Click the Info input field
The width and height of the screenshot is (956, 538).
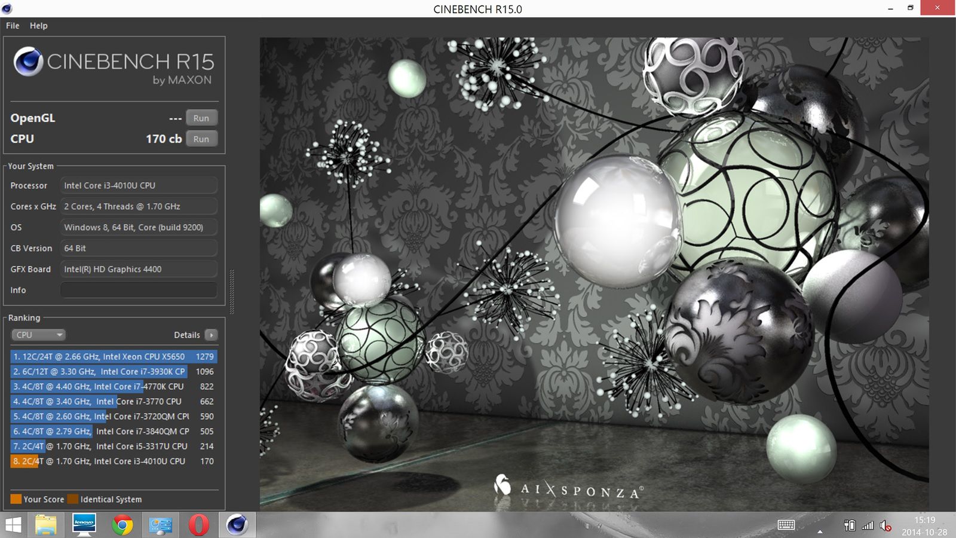tap(139, 290)
